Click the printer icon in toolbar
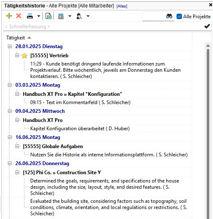This screenshot has width=213, height=219. tap(30, 16)
